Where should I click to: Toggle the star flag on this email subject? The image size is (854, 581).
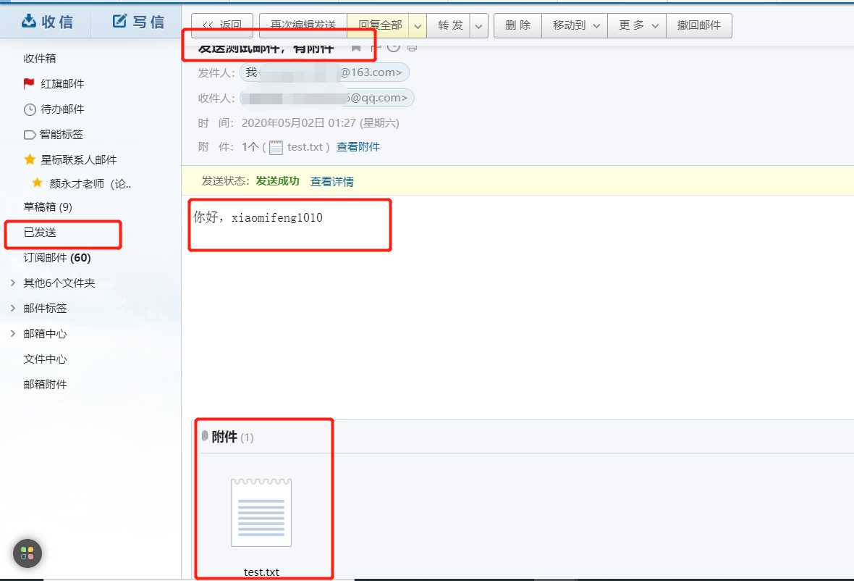(356, 49)
